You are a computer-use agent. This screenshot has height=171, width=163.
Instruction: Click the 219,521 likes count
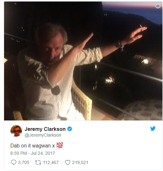coord(80,162)
